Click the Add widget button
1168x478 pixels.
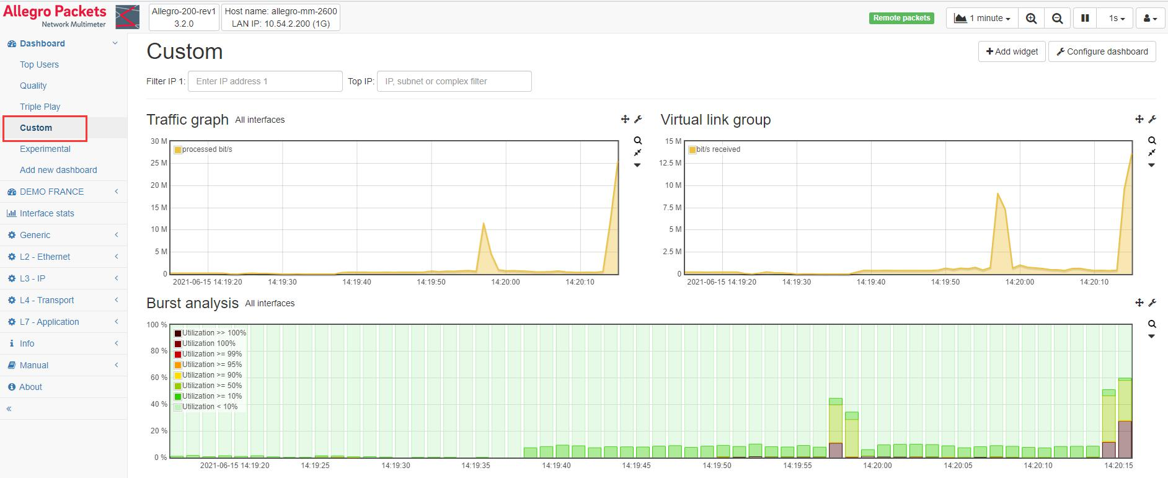(x=1012, y=51)
